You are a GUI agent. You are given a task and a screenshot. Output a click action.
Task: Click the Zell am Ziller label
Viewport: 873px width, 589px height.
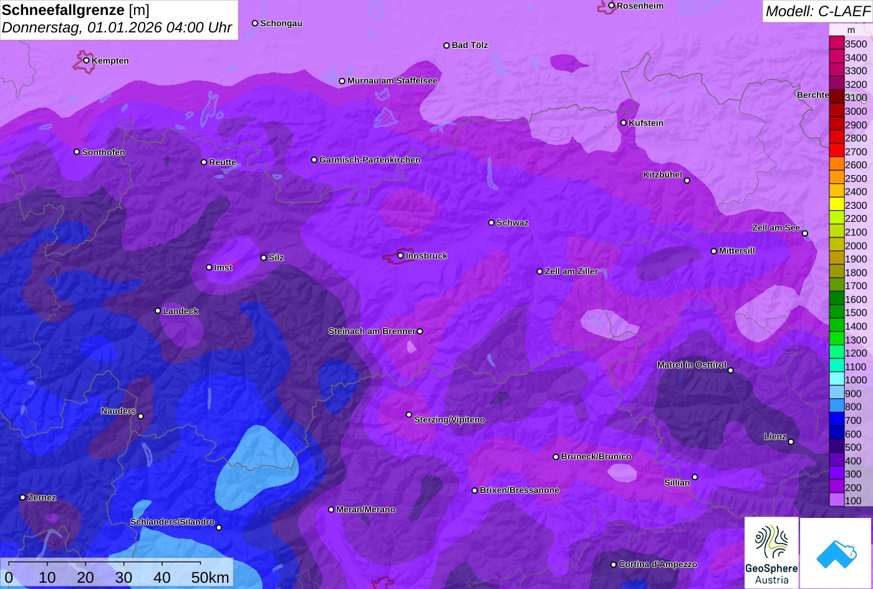point(571,271)
